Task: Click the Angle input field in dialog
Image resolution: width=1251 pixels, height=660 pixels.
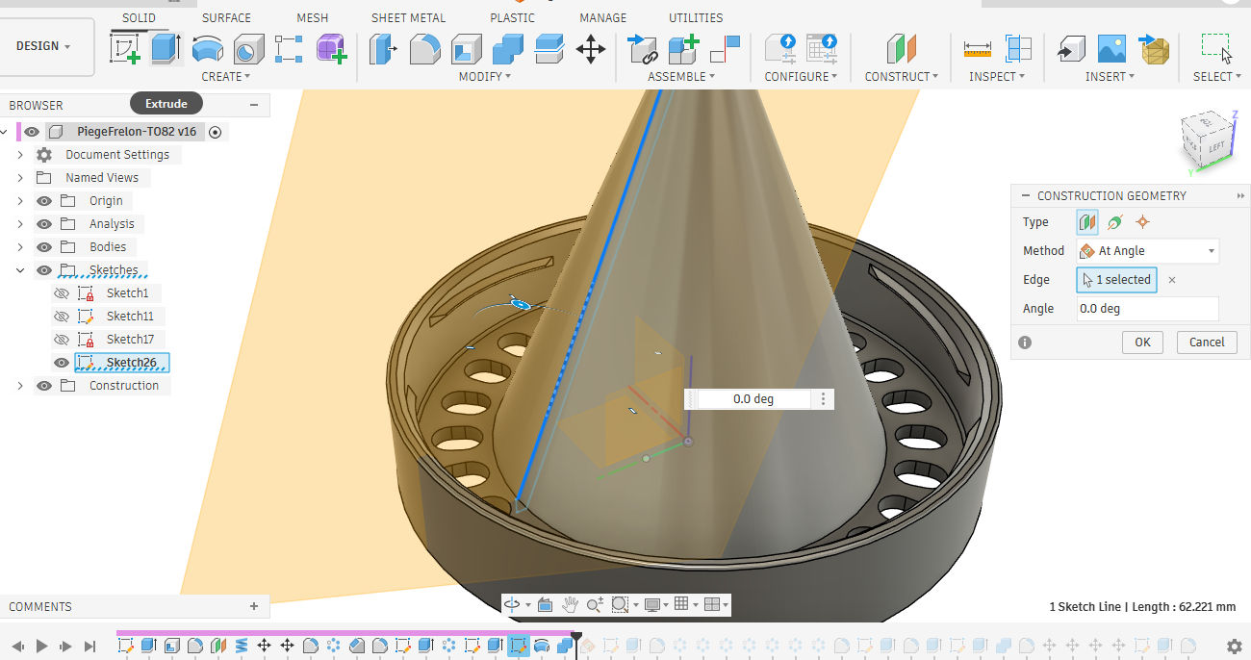Action: pos(1147,309)
